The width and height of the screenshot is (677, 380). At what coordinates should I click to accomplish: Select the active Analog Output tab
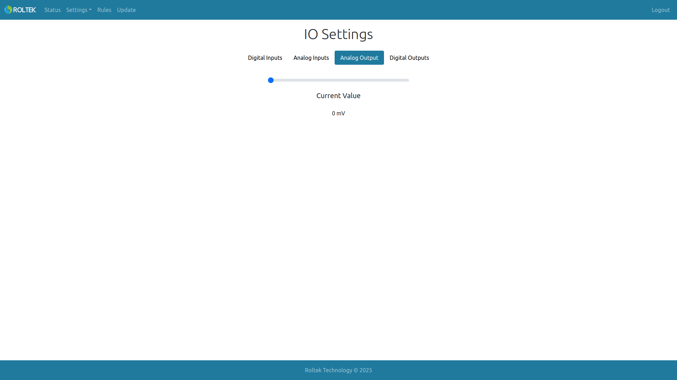tap(359, 58)
